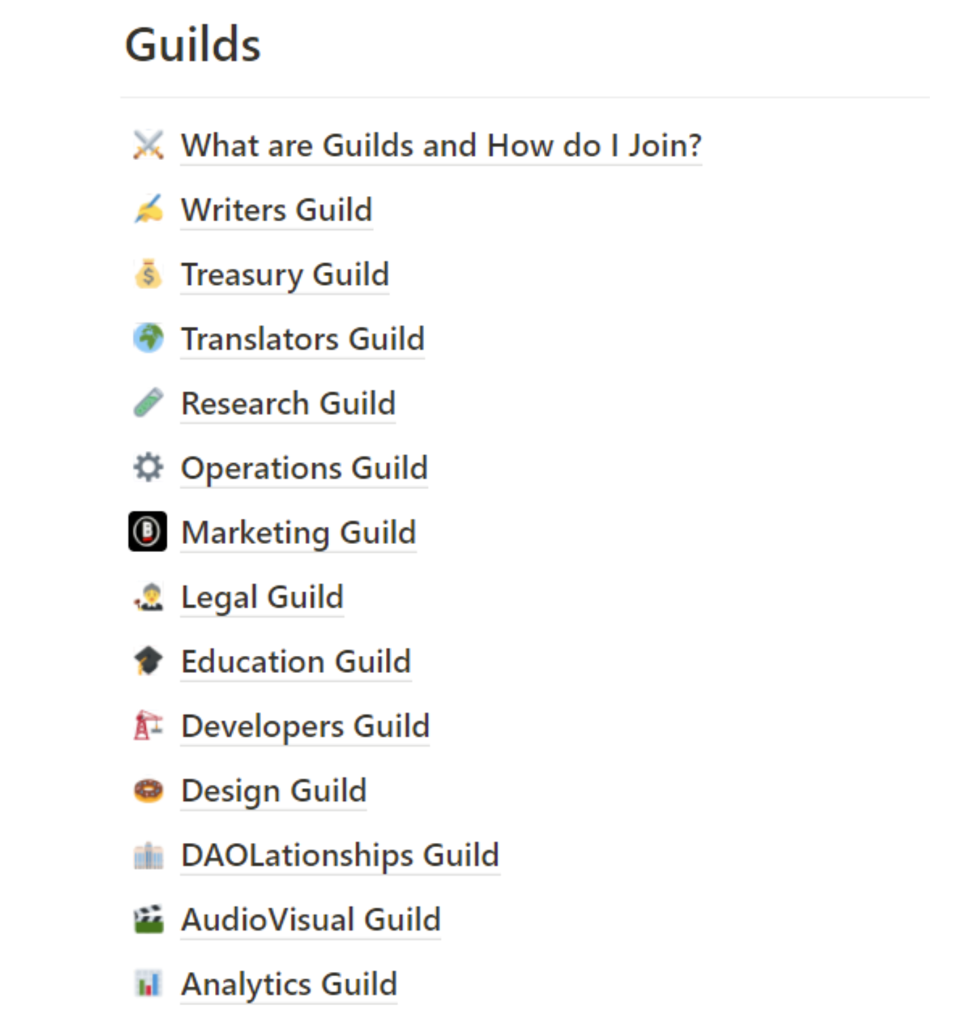This screenshot has width=955, height=1035.
Task: Click the money bag icon
Action: coord(148,274)
